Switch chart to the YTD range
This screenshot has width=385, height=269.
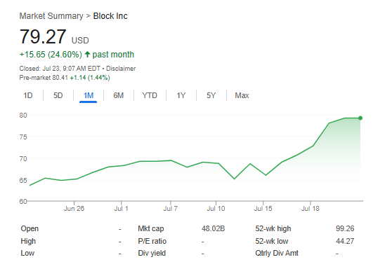click(x=150, y=95)
